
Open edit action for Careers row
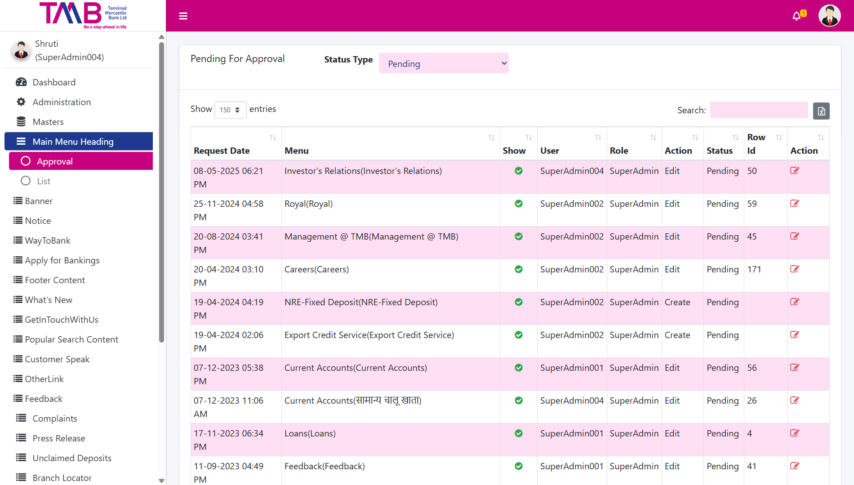click(x=794, y=269)
